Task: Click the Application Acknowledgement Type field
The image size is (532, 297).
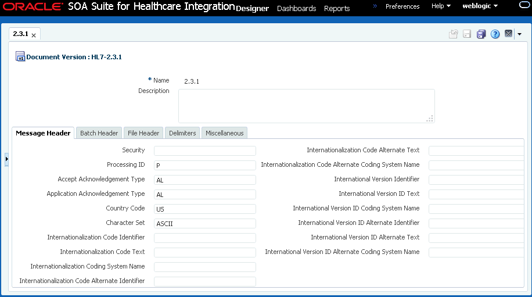Action: click(205, 195)
